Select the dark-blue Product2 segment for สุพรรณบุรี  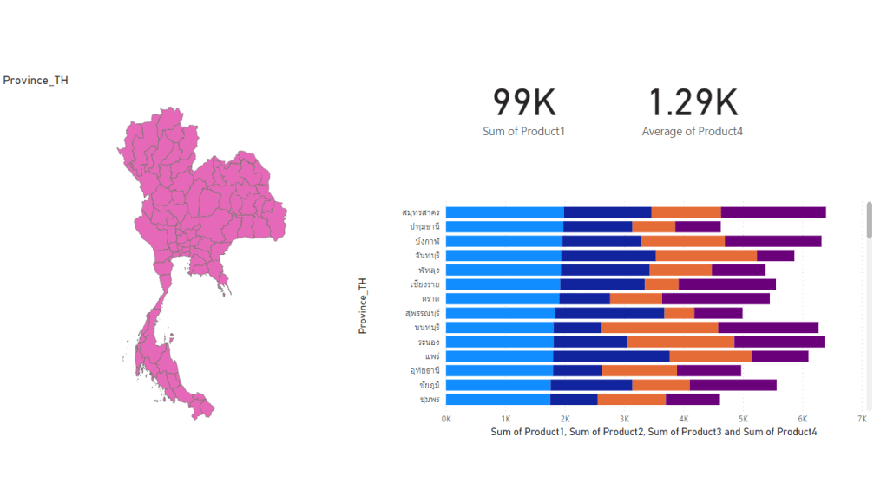pyautogui.click(x=609, y=313)
